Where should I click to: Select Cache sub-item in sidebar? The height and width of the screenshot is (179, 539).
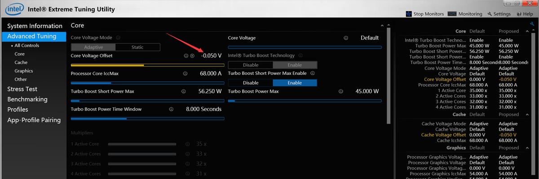[21, 63]
